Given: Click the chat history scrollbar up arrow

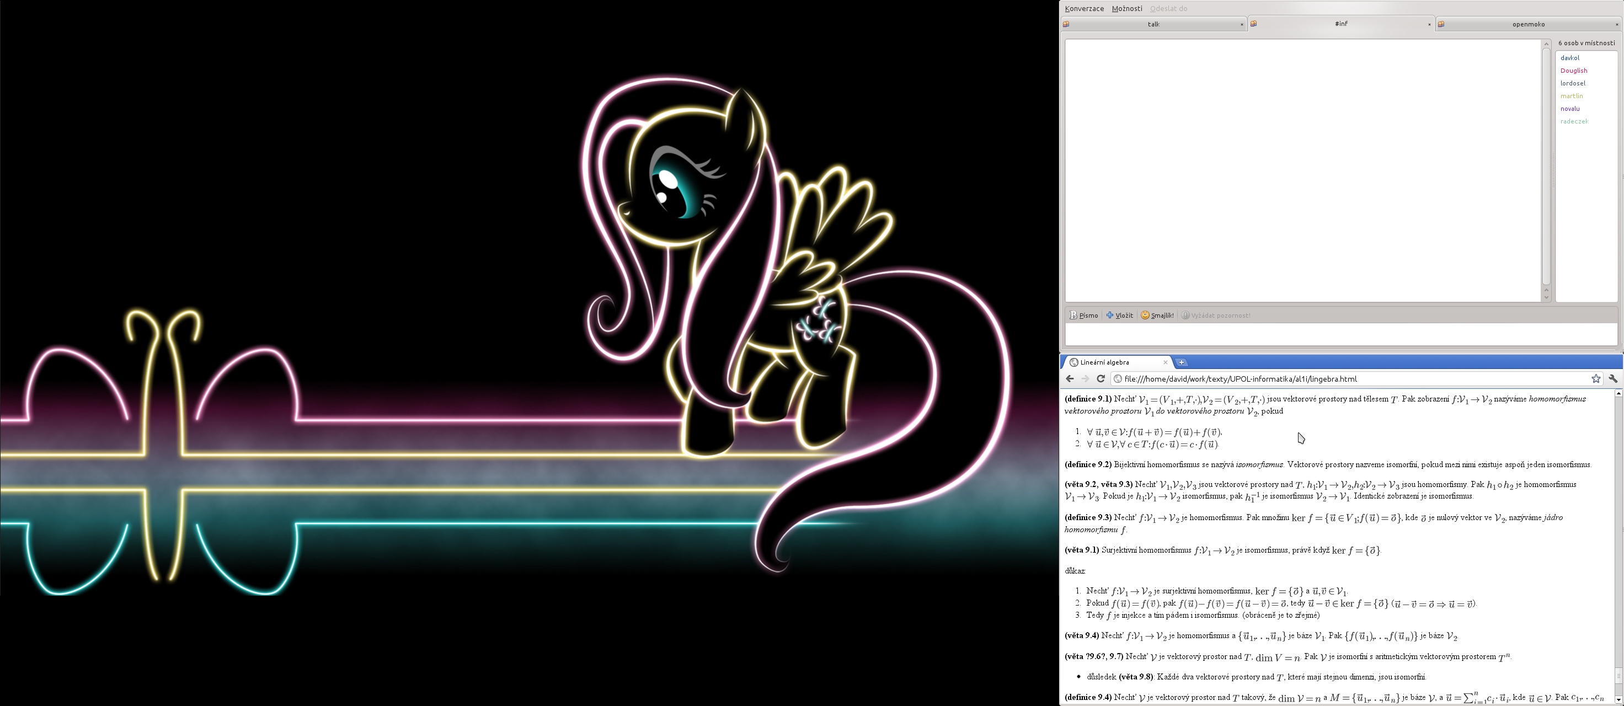Looking at the screenshot, I should tap(1546, 44).
